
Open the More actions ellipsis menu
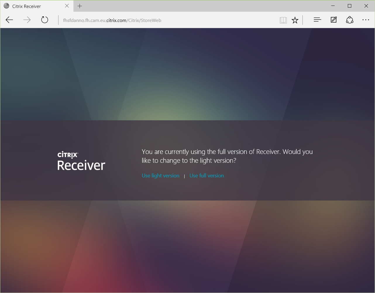coord(366,20)
